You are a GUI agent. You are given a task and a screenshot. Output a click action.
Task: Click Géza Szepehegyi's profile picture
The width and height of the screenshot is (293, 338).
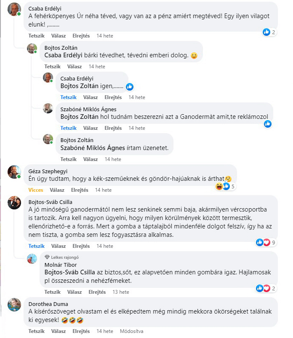click(15, 172)
